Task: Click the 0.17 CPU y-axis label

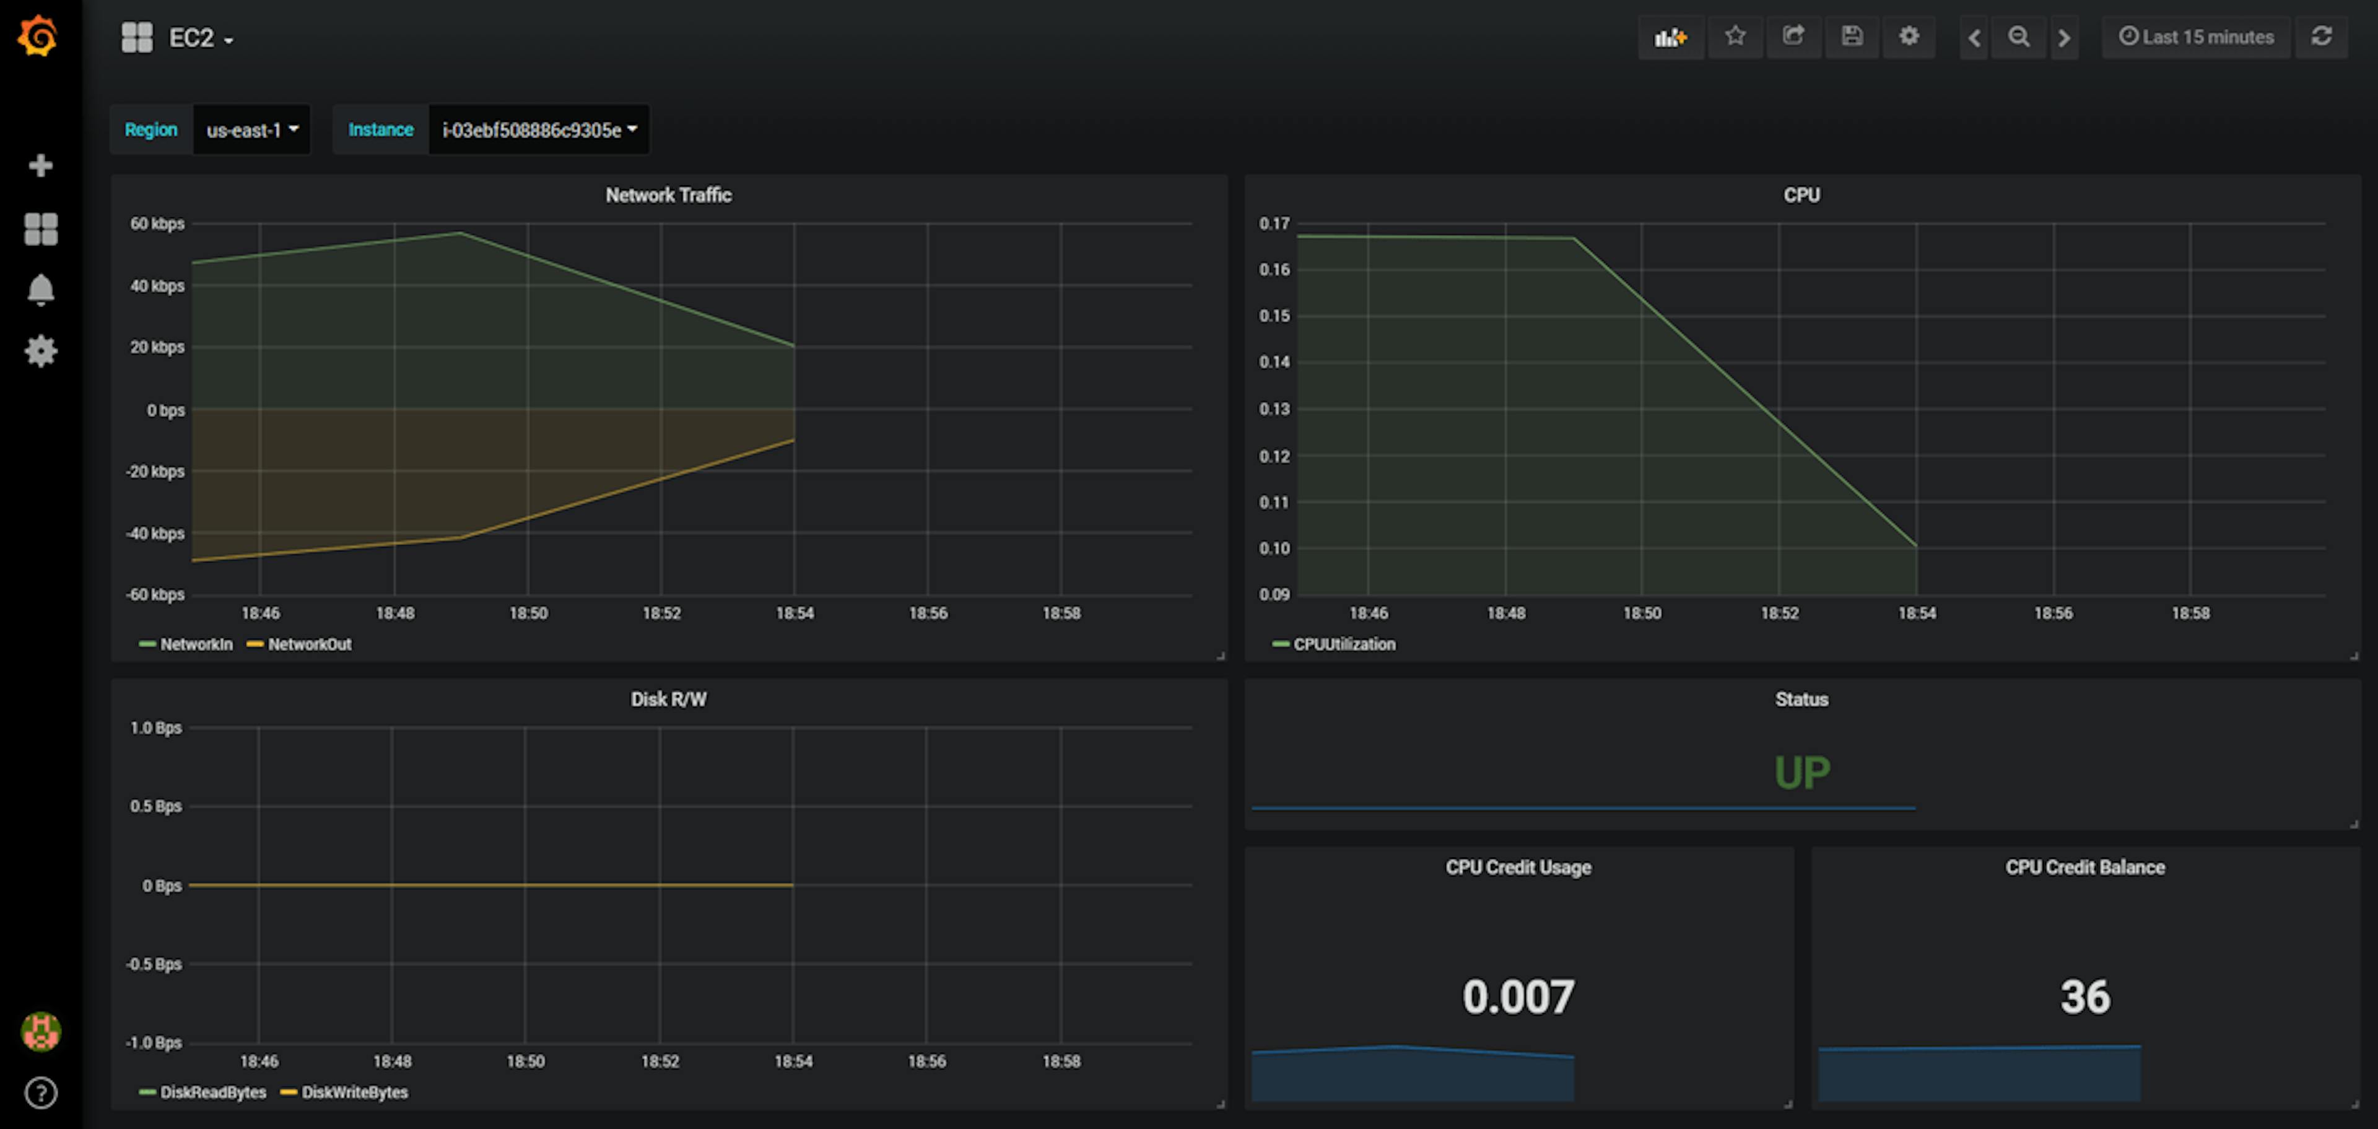Action: pos(1274,223)
